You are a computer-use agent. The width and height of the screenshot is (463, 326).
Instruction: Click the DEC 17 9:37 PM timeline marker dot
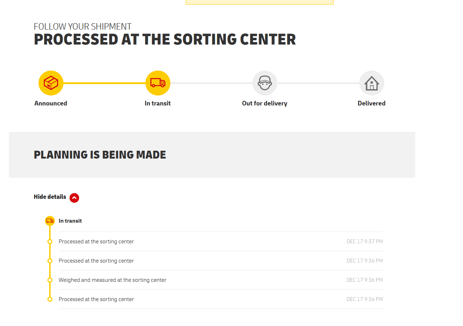click(50, 242)
